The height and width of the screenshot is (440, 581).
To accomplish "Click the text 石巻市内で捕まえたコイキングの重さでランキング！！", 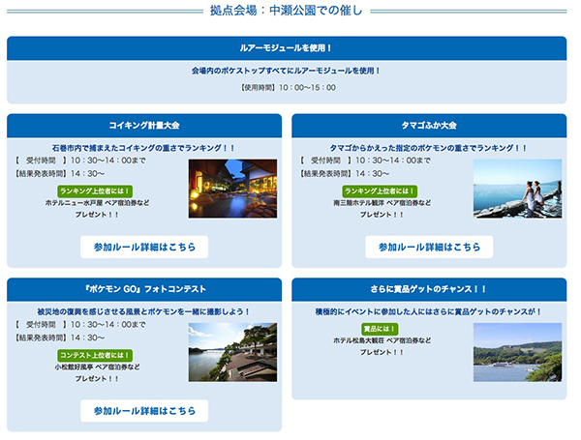I will pyautogui.click(x=143, y=148).
